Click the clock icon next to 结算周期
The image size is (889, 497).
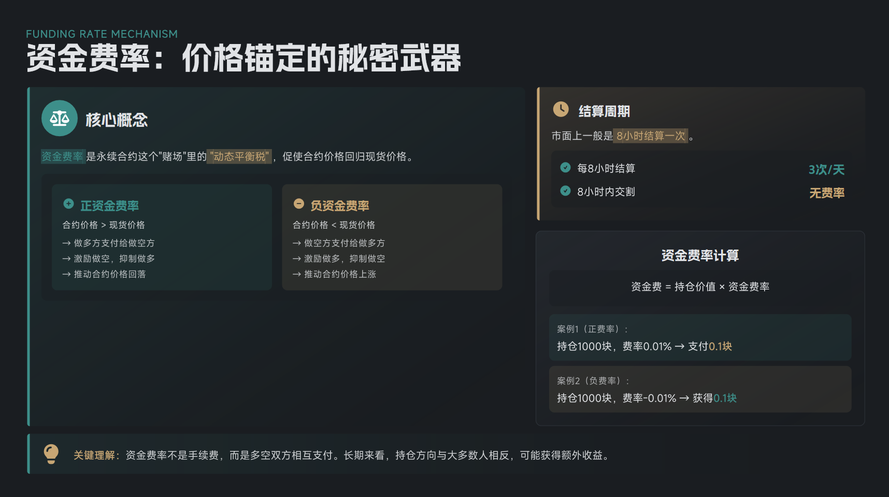click(561, 109)
